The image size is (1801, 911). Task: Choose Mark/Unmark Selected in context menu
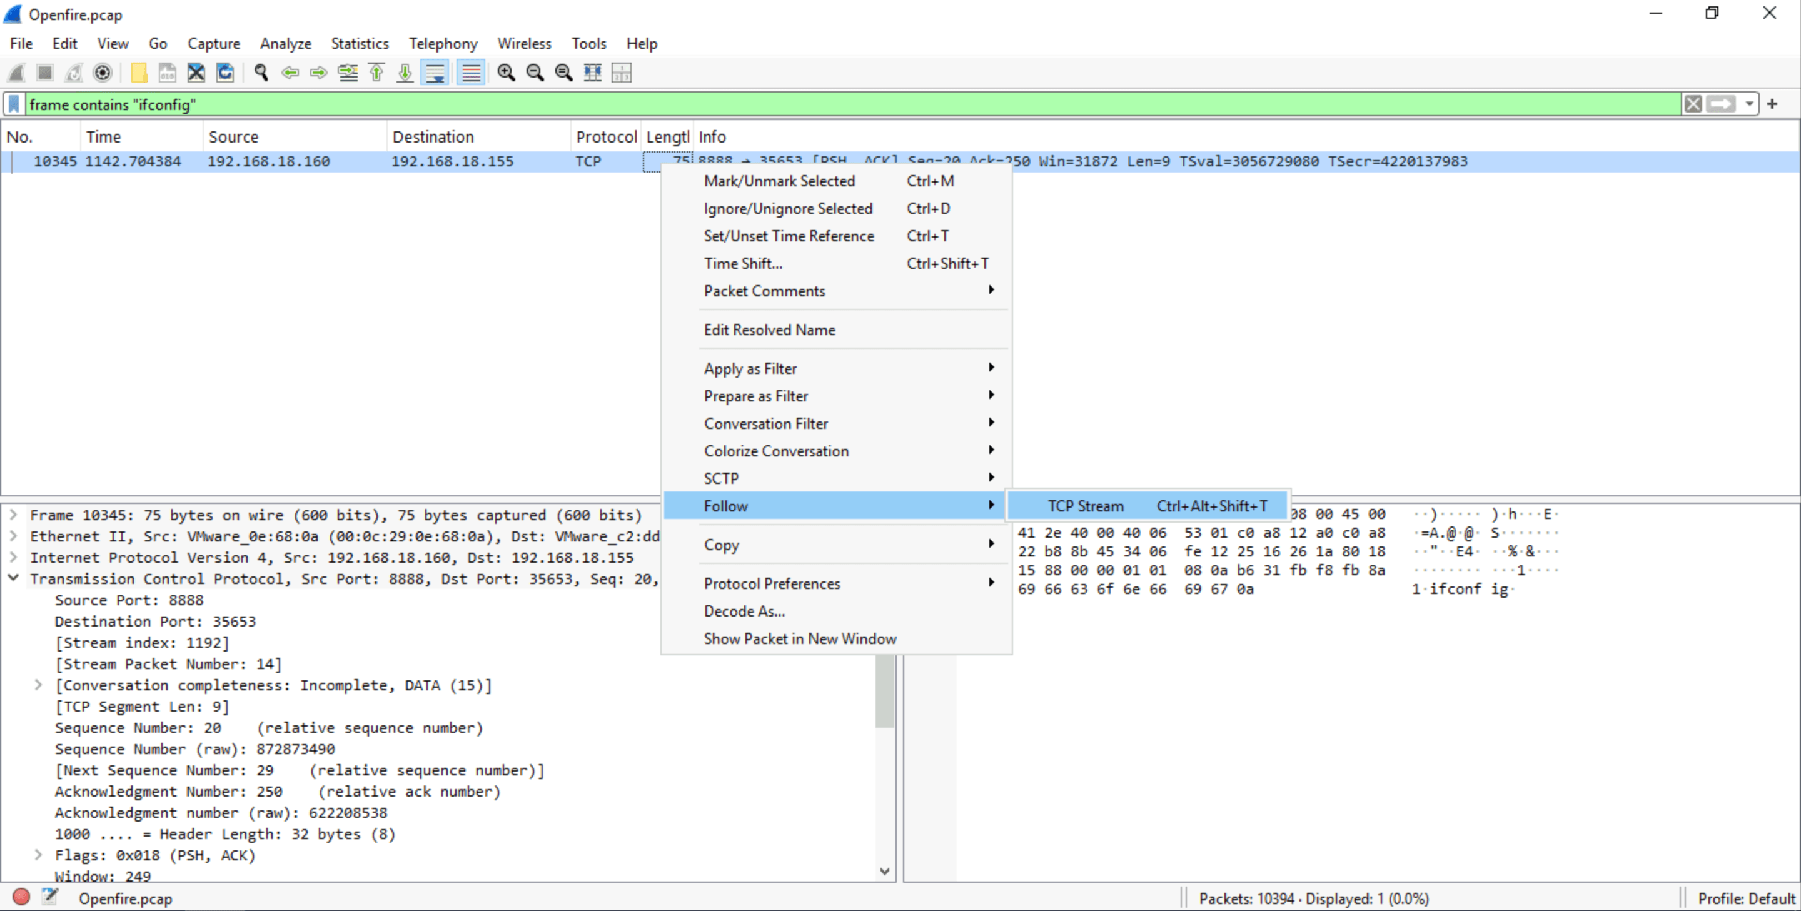point(836,181)
